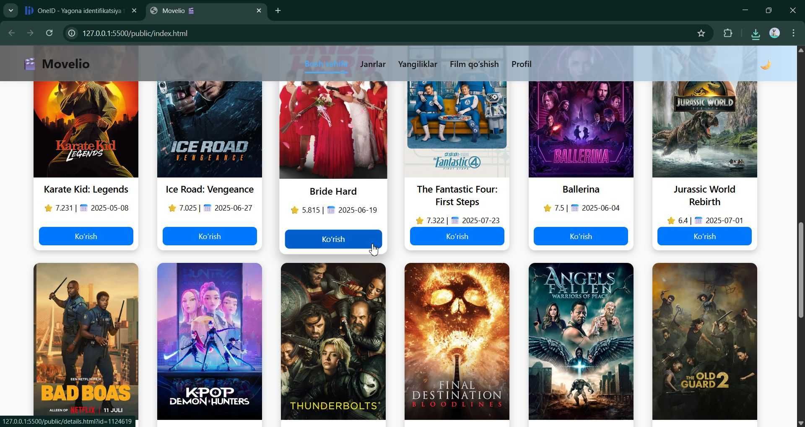Screen dimensions: 805x427
Task: Open the Yangiliklar nav item
Action: point(418,64)
